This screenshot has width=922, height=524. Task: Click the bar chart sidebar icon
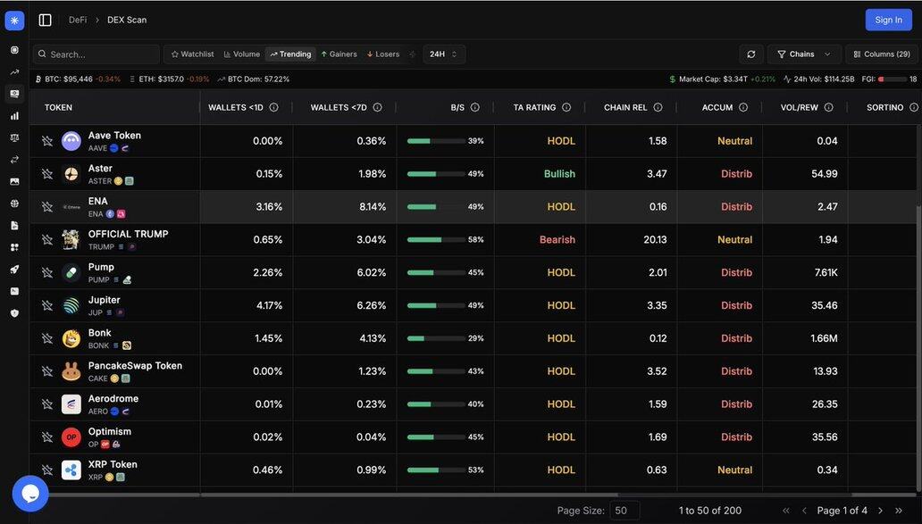14,116
